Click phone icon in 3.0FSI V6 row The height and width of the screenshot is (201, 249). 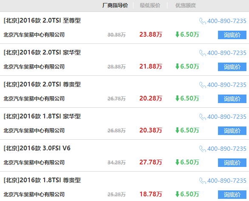tap(202, 149)
